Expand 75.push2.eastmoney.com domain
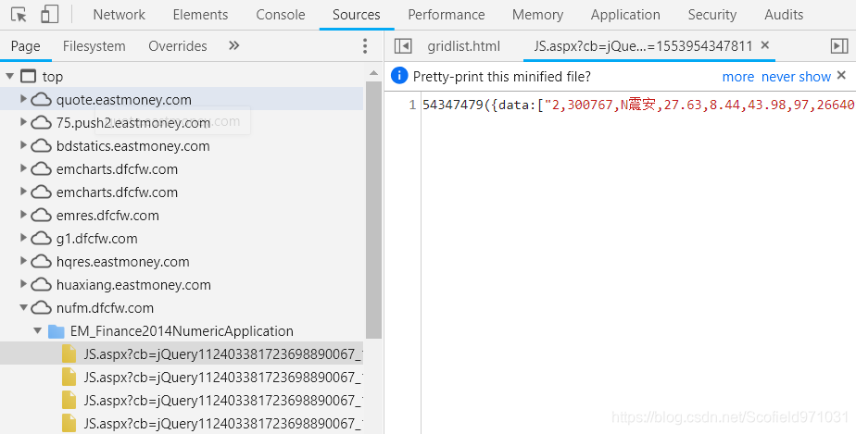Viewport: 856px width, 434px height. click(x=23, y=121)
